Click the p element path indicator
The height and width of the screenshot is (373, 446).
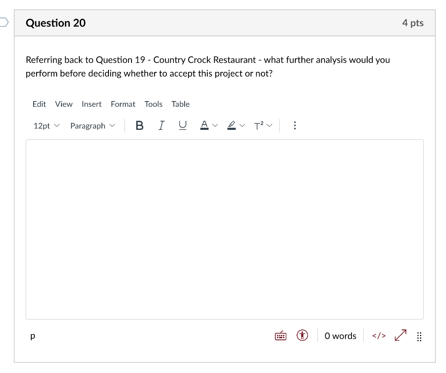click(33, 336)
